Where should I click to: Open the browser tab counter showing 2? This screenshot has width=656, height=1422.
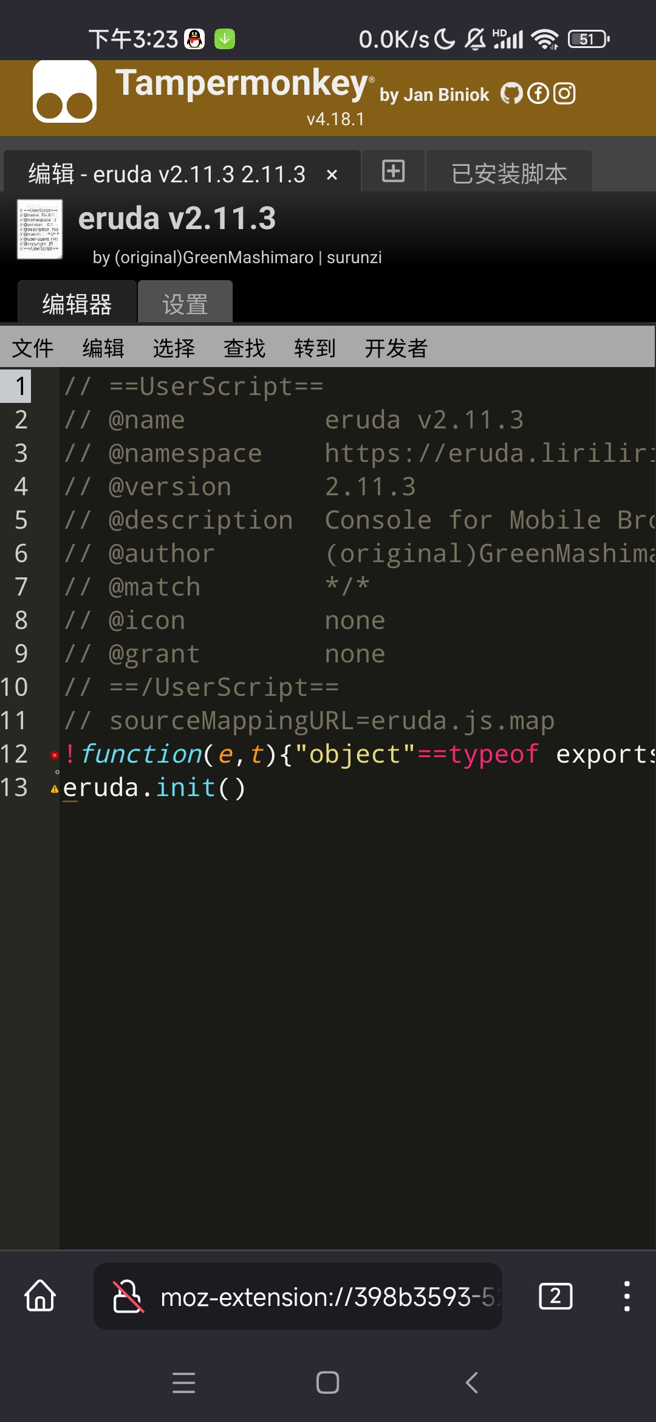555,1296
